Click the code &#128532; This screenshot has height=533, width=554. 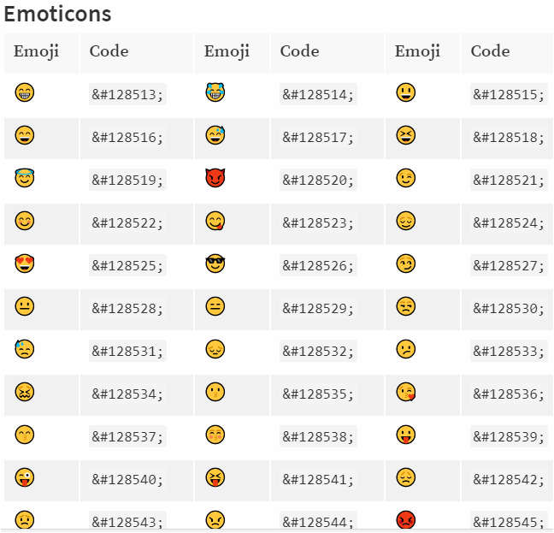(x=318, y=352)
